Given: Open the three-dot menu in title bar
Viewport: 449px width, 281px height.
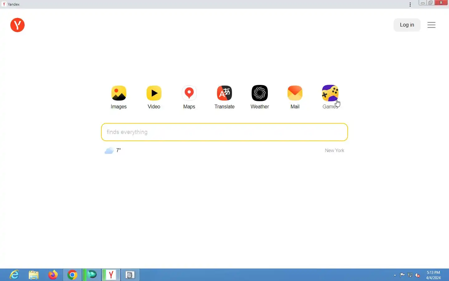Looking at the screenshot, I should pos(410,4).
